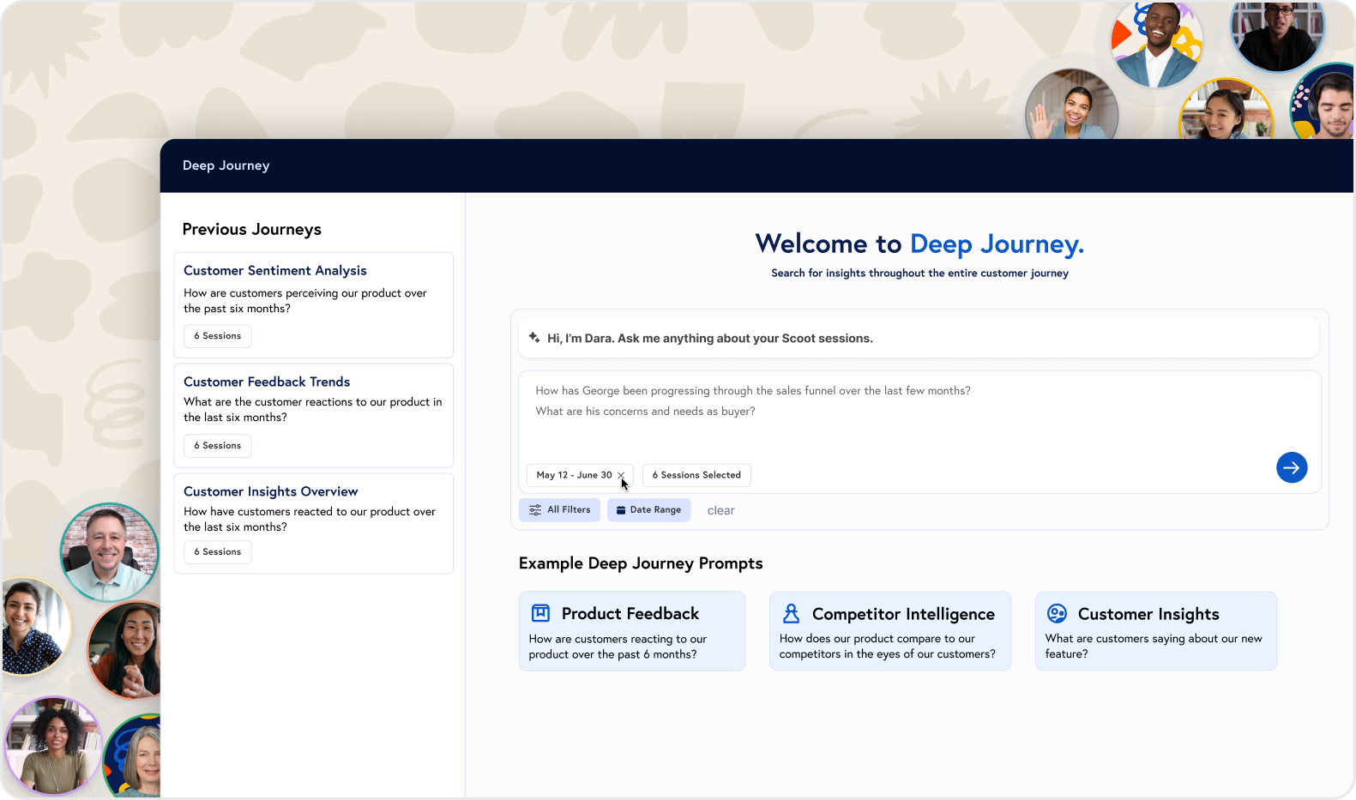This screenshot has width=1356, height=800.
Task: Open the 6 Sessions Selected chip
Action: point(696,475)
